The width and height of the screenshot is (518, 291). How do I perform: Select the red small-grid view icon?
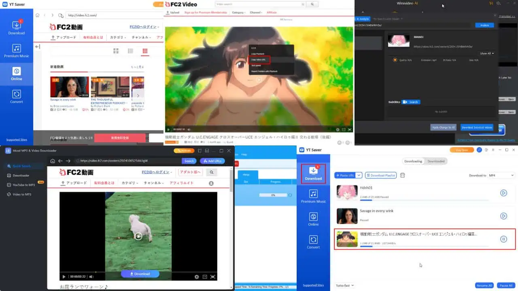[x=144, y=51]
